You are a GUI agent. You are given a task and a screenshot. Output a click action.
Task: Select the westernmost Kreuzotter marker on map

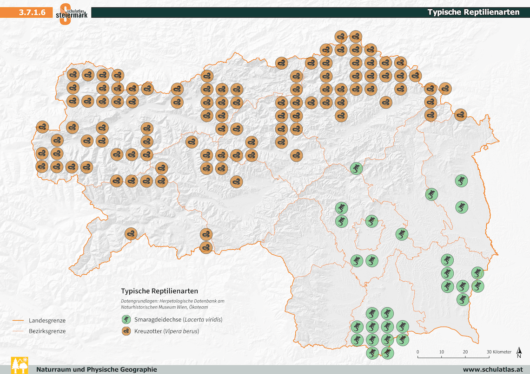coord(42,126)
